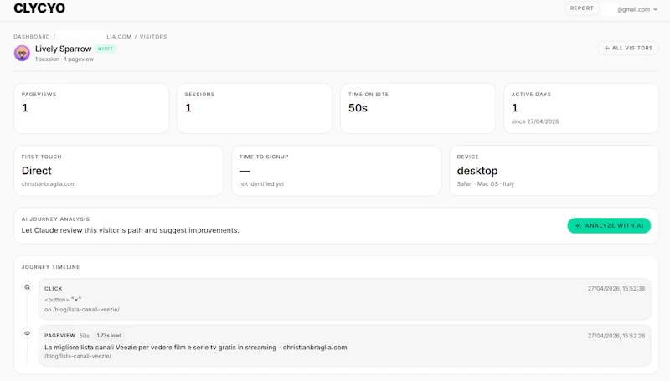
Task: Go back to ALL VISITORS
Action: coord(628,48)
